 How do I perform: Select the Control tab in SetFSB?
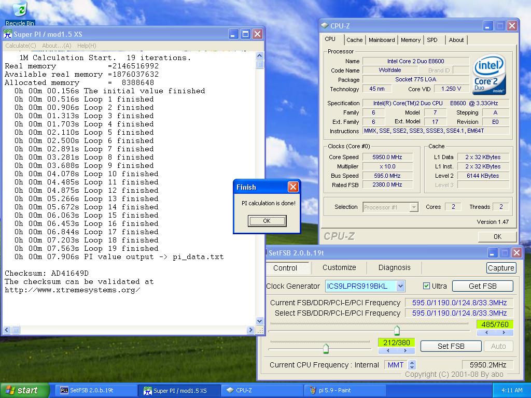(x=285, y=268)
